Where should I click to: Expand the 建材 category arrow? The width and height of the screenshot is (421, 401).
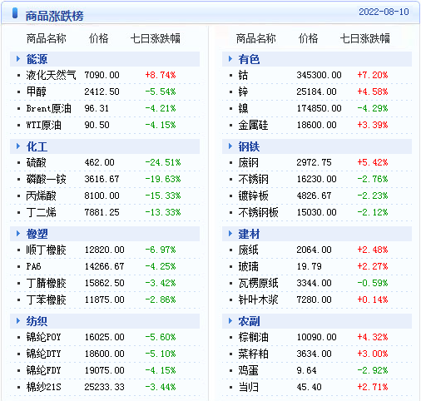pyautogui.click(x=230, y=234)
